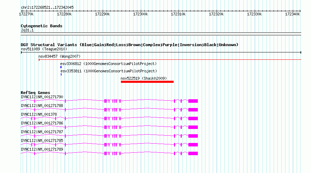Click the last exon block of NM_001271789

pyautogui.click(x=193, y=153)
